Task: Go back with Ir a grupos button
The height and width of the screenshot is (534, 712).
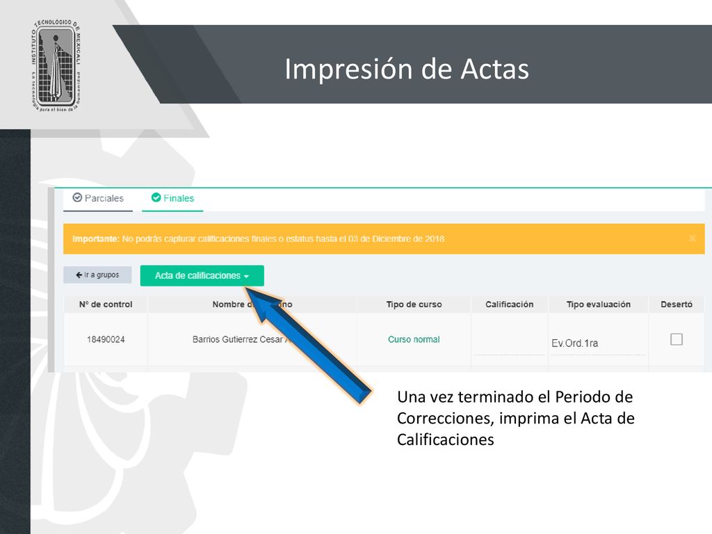Action: (97, 275)
